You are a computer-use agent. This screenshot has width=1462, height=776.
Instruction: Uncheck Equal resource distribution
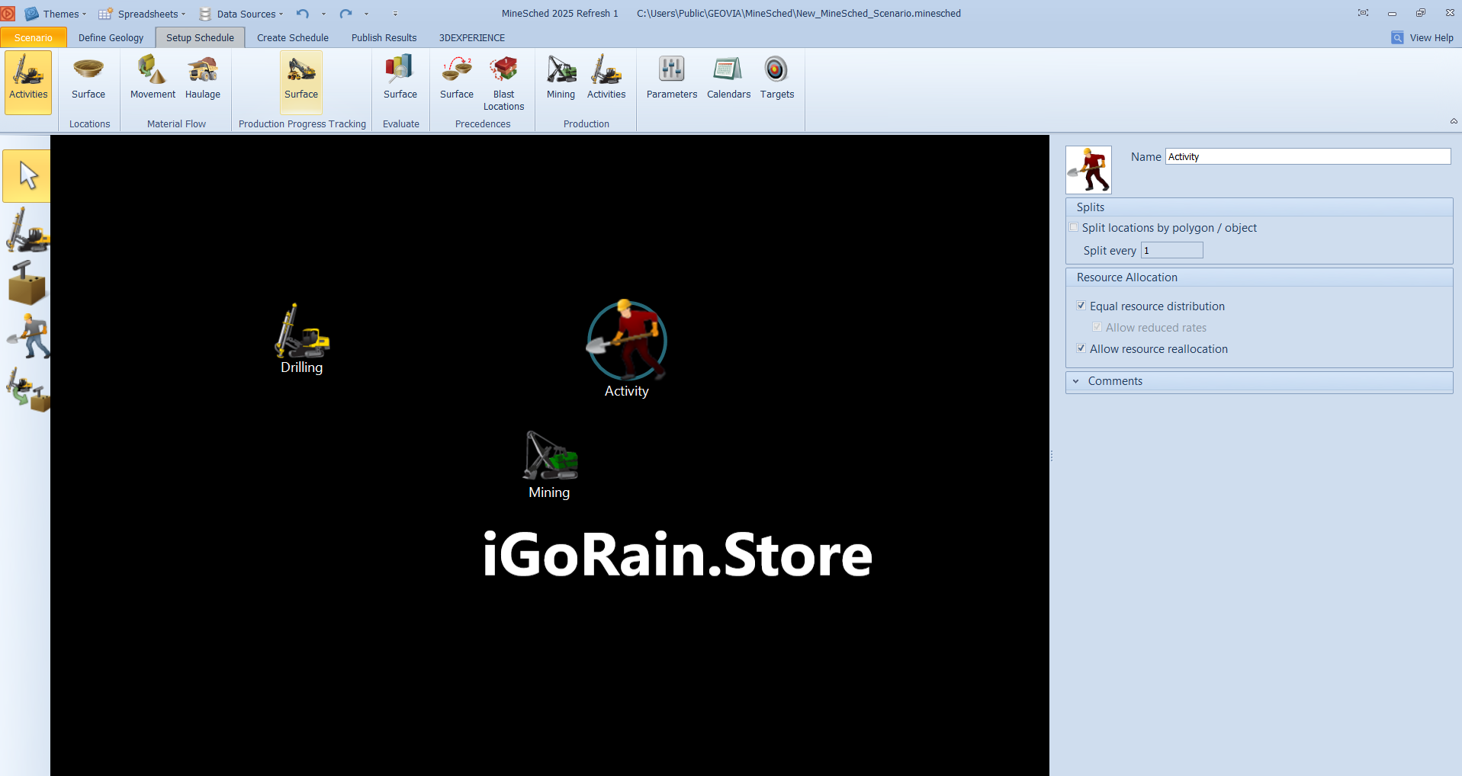click(x=1081, y=306)
